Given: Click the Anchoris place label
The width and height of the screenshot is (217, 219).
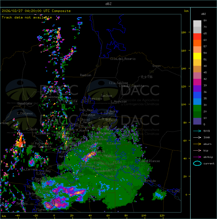Looking at the screenshot, I should [x=61, y=177].
